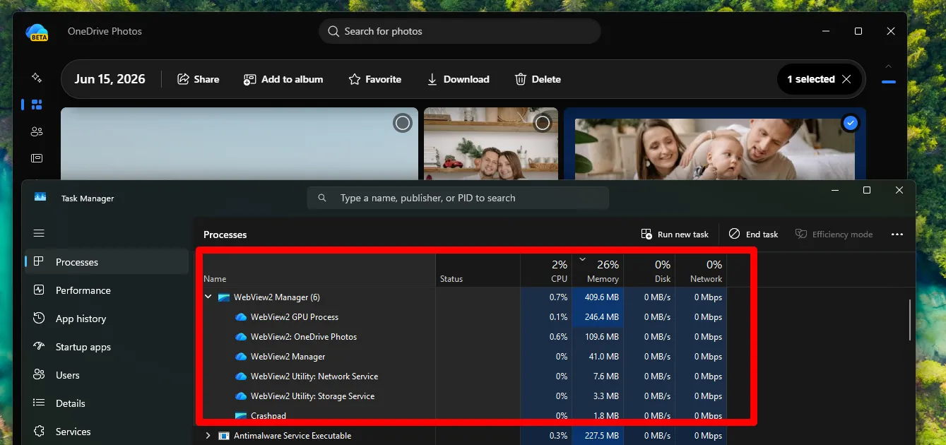Viewport: 946px width, 445px height.
Task: Select the Gallery grid icon in OneDrive sidebar
Action: click(37, 105)
